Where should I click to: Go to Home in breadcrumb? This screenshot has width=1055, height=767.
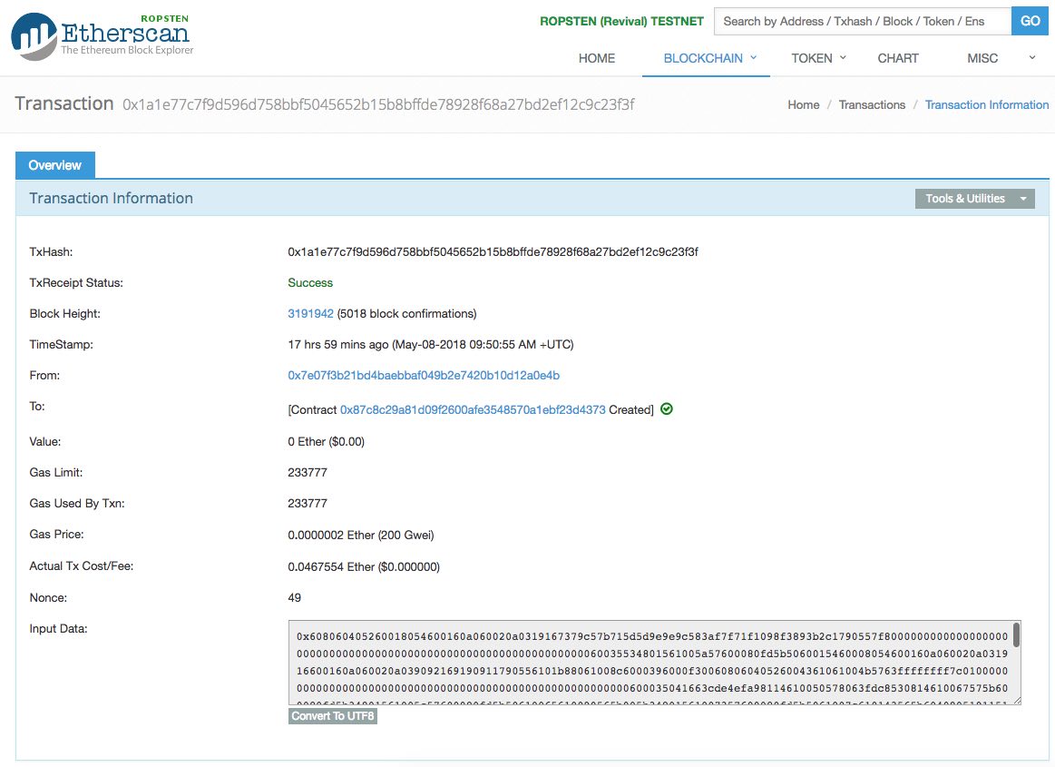pyautogui.click(x=803, y=105)
